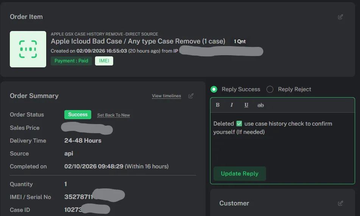
Task: Open the Order Summary edit pencil
Action: tap(191, 96)
